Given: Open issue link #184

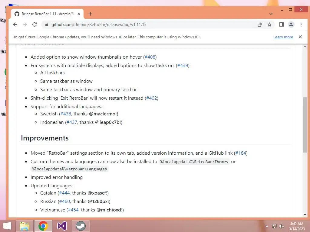Looking at the screenshot, I should coord(241,153).
